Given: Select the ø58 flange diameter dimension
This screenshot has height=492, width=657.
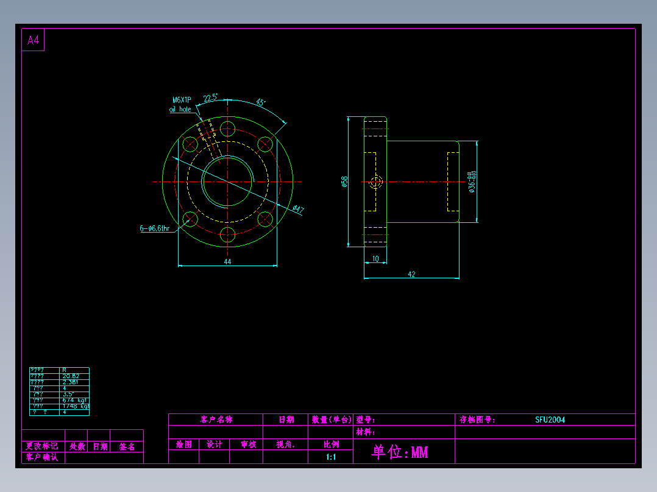Looking at the screenshot, I should point(344,181).
